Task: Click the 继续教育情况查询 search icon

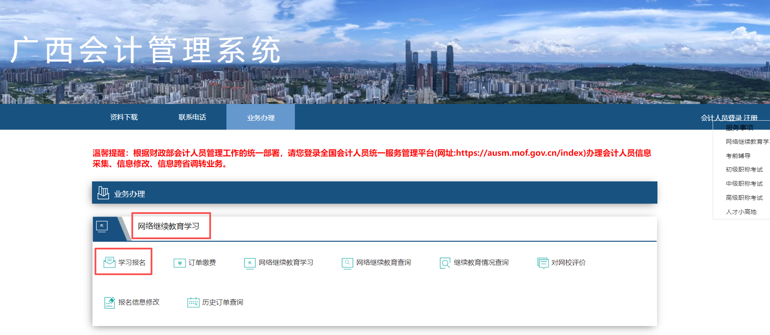Action: coord(445,263)
